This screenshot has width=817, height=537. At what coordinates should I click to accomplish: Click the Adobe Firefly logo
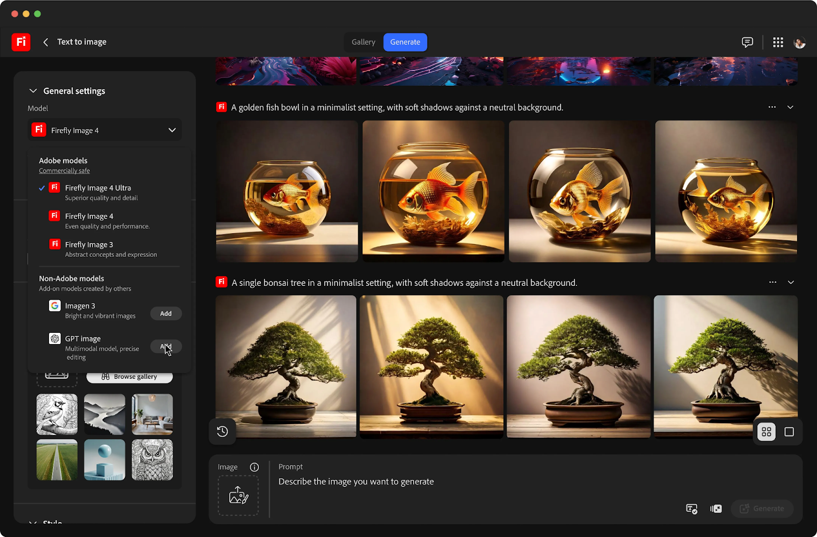[x=21, y=42]
